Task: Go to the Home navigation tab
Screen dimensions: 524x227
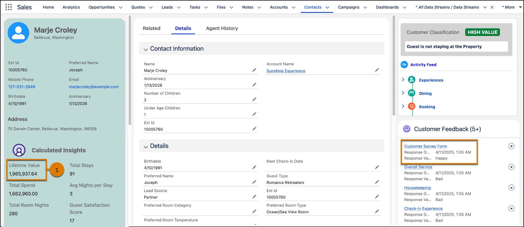Action: pyautogui.click(x=48, y=7)
